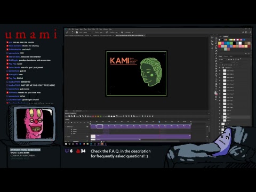Go to first frame in timeline
Screen dimensions: 256x192
point(66,123)
